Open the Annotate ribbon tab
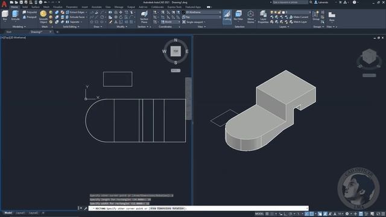 pos(96,7)
